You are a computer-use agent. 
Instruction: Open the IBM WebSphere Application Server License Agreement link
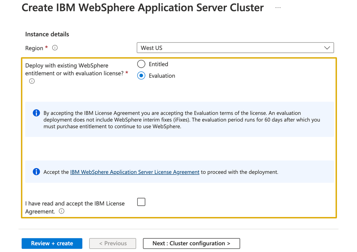click(x=135, y=172)
